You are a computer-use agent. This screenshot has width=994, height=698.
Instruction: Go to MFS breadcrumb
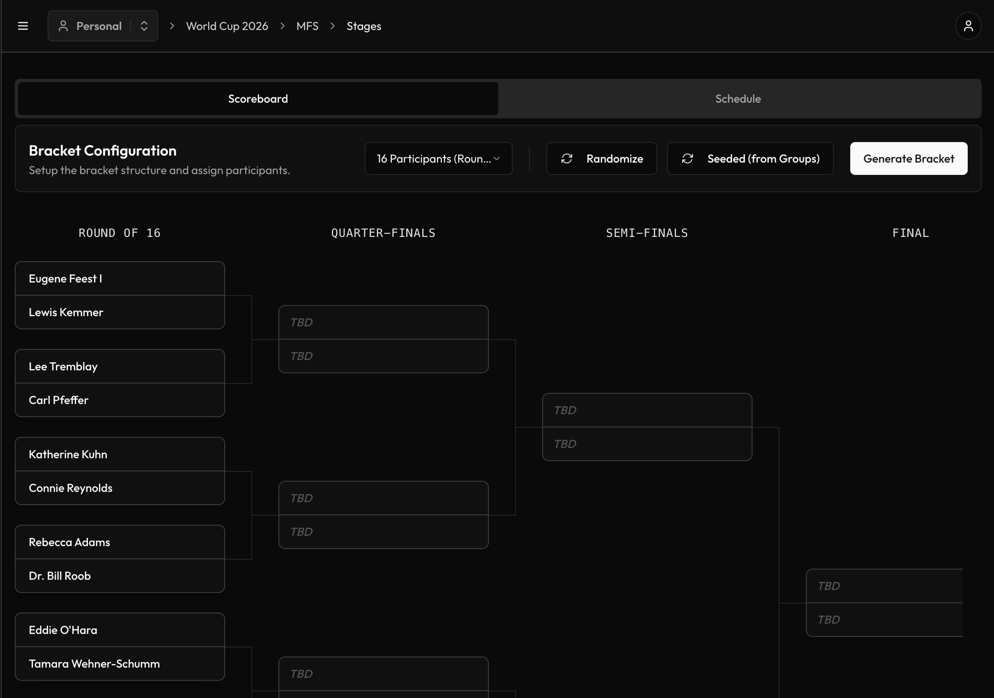click(x=307, y=26)
